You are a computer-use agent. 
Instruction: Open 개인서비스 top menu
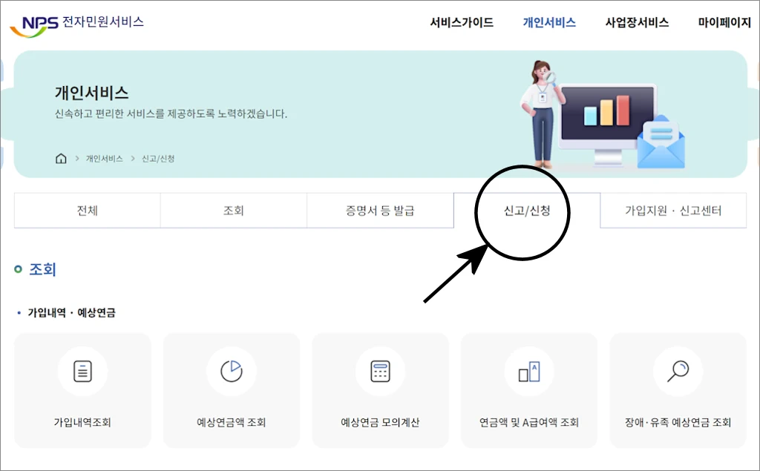click(x=549, y=22)
